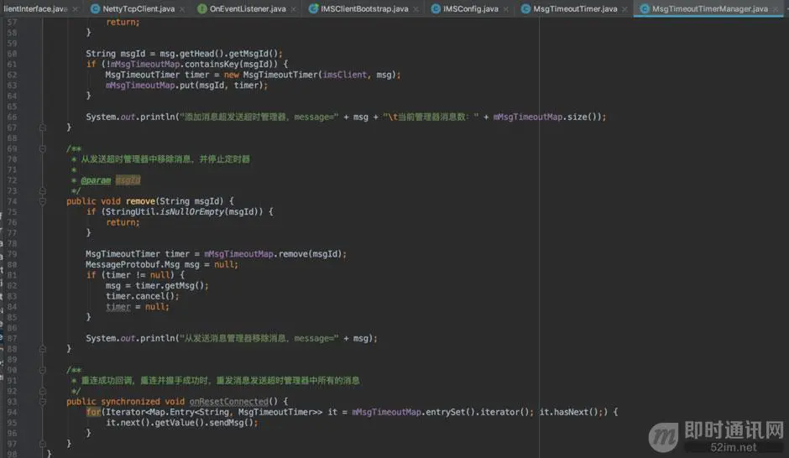Click line number 94 in the gutter
This screenshot has width=789, height=458.
pos(12,412)
